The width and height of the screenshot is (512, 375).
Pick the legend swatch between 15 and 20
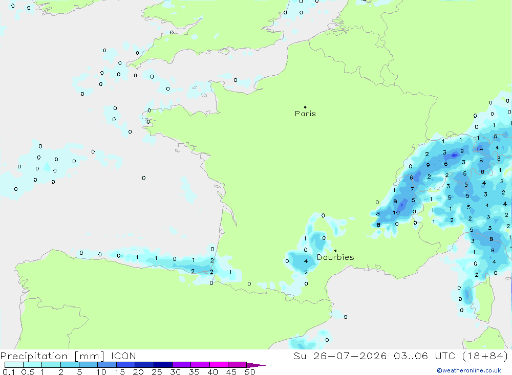tap(126, 365)
